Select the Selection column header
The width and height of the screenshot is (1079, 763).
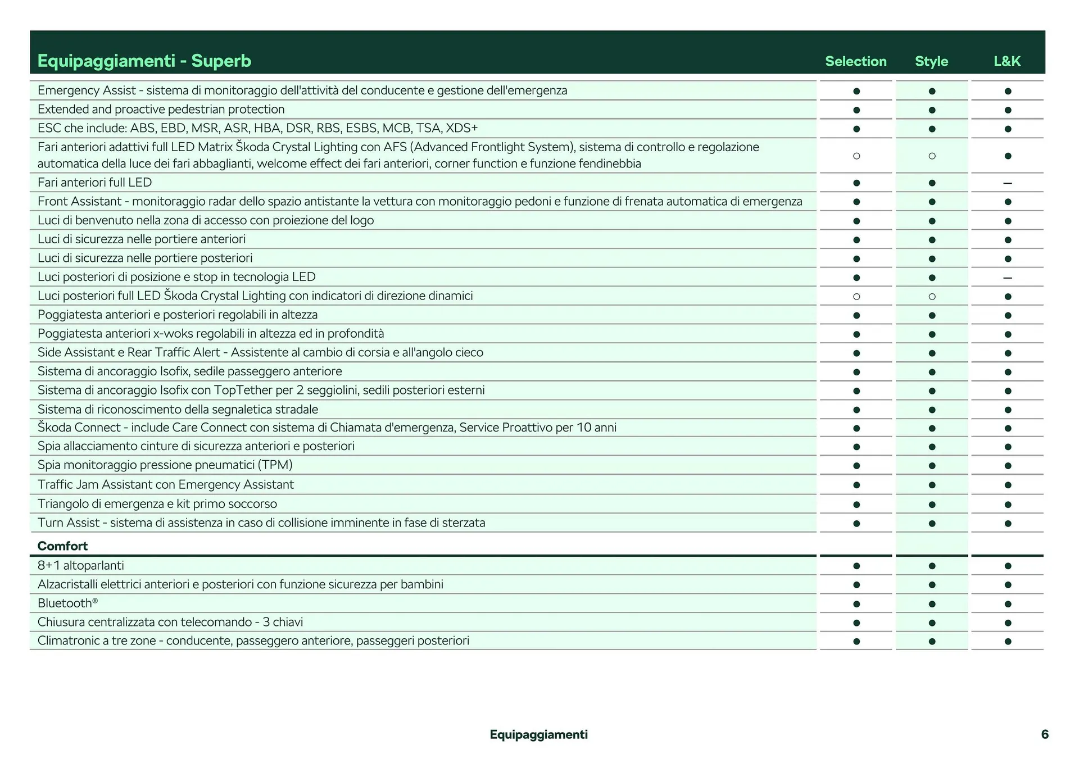tap(856, 61)
